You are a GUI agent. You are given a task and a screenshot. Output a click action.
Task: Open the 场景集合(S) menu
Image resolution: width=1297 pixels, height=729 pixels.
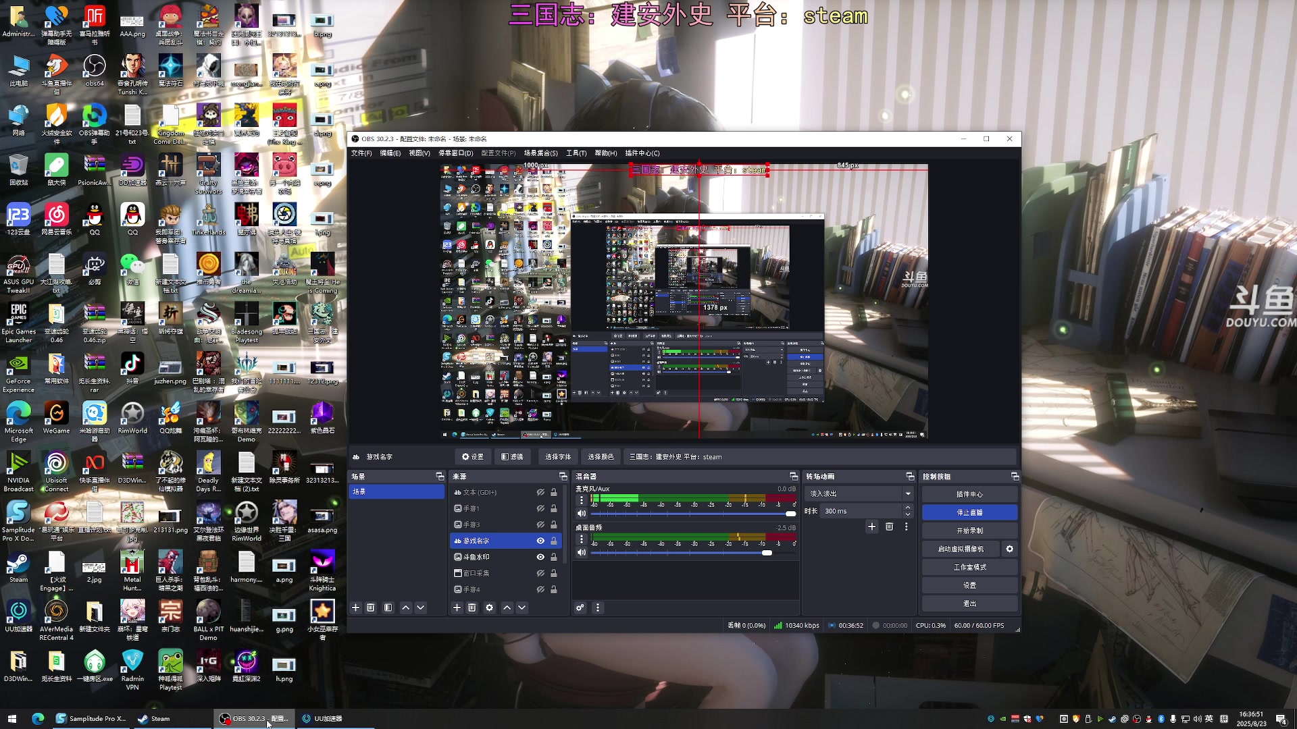(541, 153)
